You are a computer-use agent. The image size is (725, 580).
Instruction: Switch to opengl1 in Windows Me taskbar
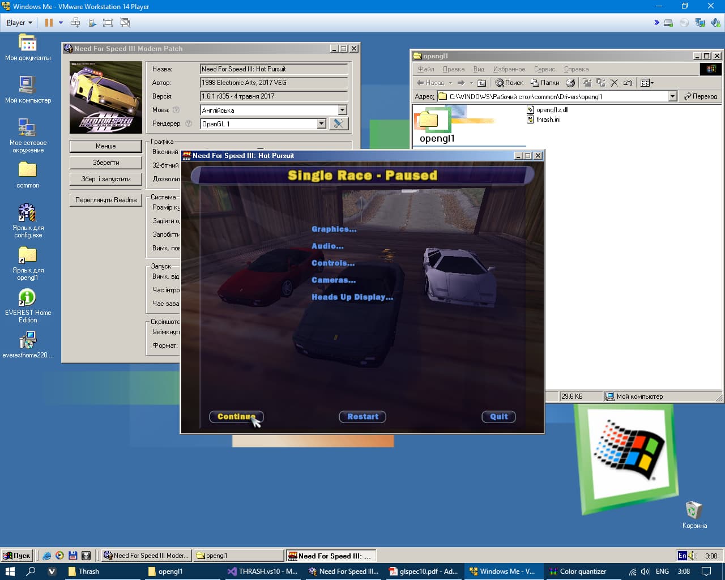click(239, 556)
